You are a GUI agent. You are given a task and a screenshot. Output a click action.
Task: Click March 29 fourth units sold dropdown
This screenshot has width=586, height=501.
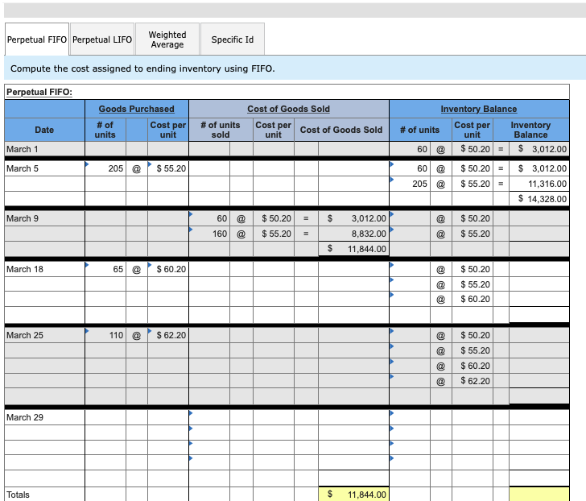pyautogui.click(x=209, y=462)
